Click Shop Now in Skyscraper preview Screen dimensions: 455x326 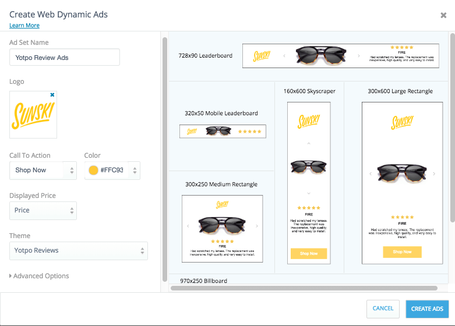click(309, 253)
